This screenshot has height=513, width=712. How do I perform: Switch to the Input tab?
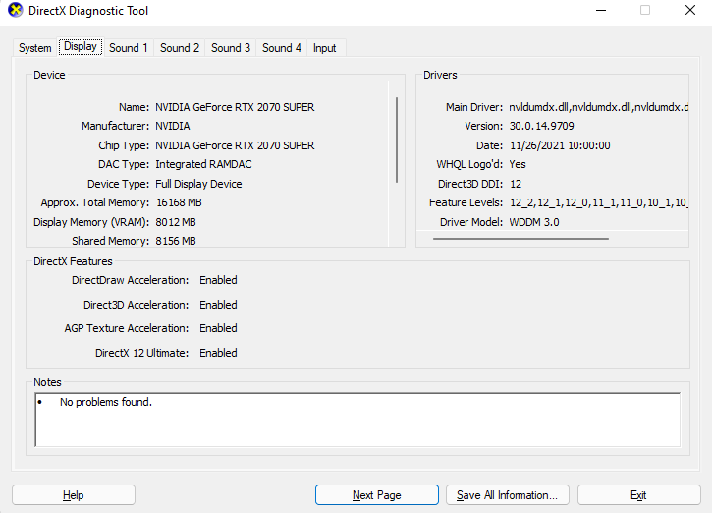click(x=325, y=48)
